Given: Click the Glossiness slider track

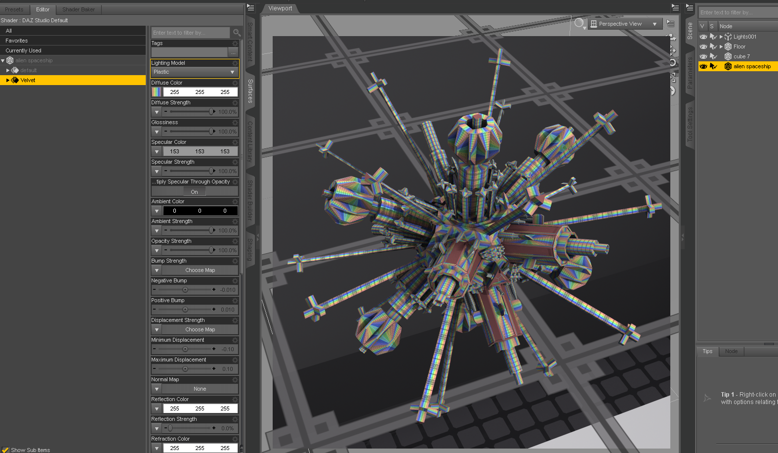Looking at the screenshot, I should pos(190,132).
